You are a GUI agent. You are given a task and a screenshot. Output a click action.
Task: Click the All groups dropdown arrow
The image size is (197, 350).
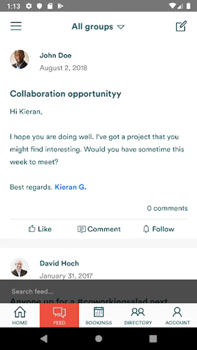point(121,27)
